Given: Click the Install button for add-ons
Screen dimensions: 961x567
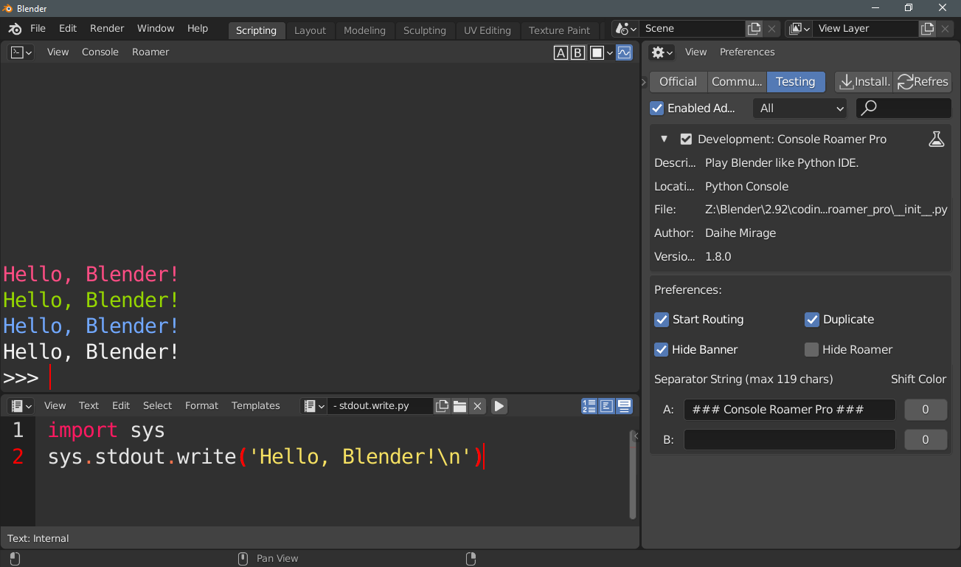Looking at the screenshot, I should click(x=863, y=82).
